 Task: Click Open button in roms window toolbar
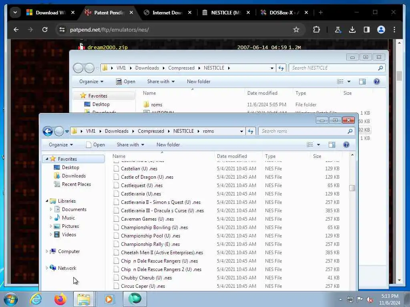95,145
